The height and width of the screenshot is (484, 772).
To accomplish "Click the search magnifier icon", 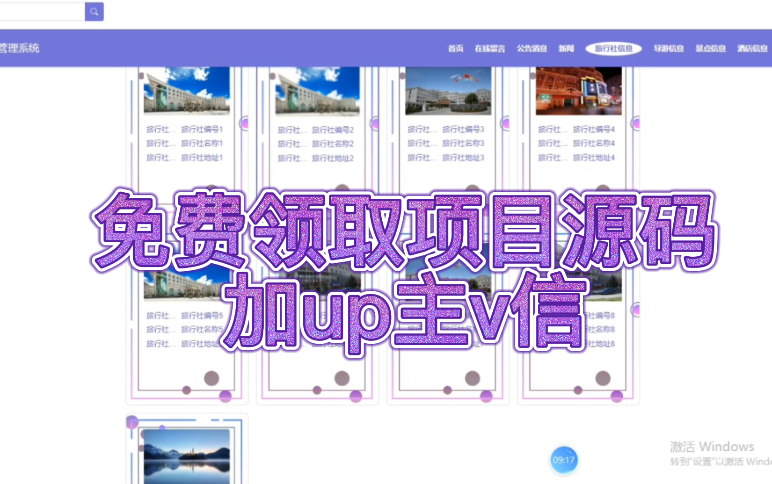I will [x=94, y=12].
